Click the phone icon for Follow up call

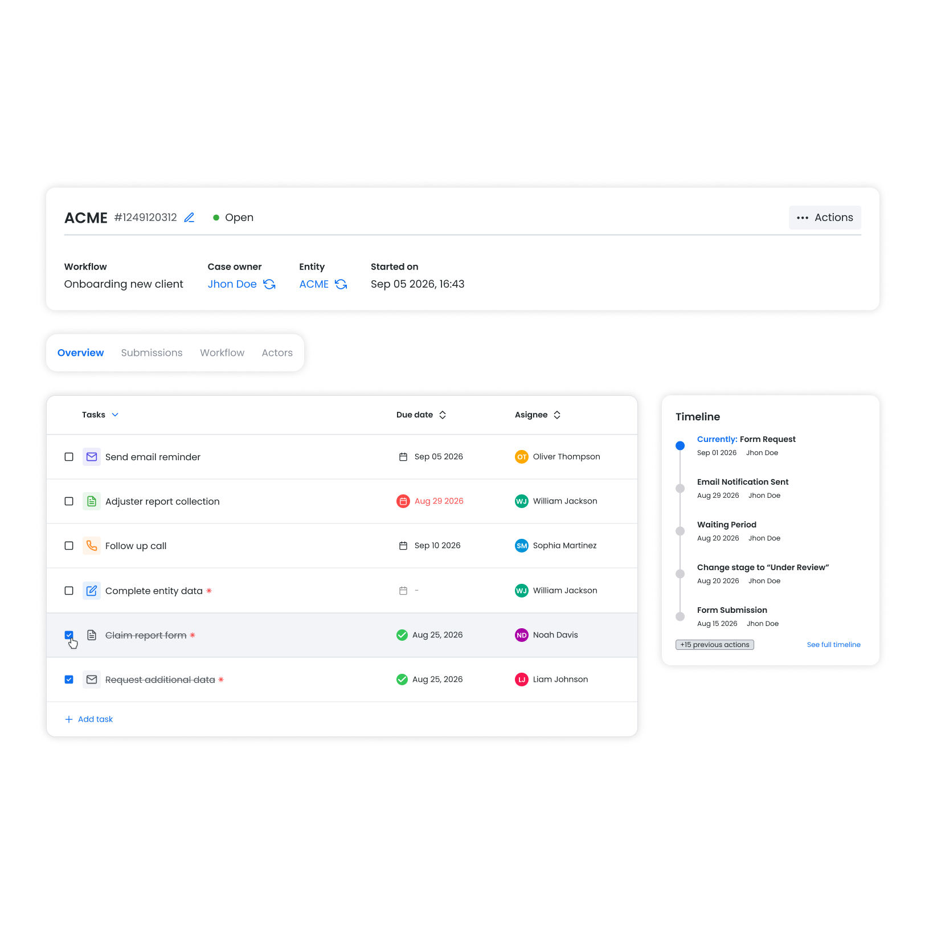pyautogui.click(x=92, y=546)
